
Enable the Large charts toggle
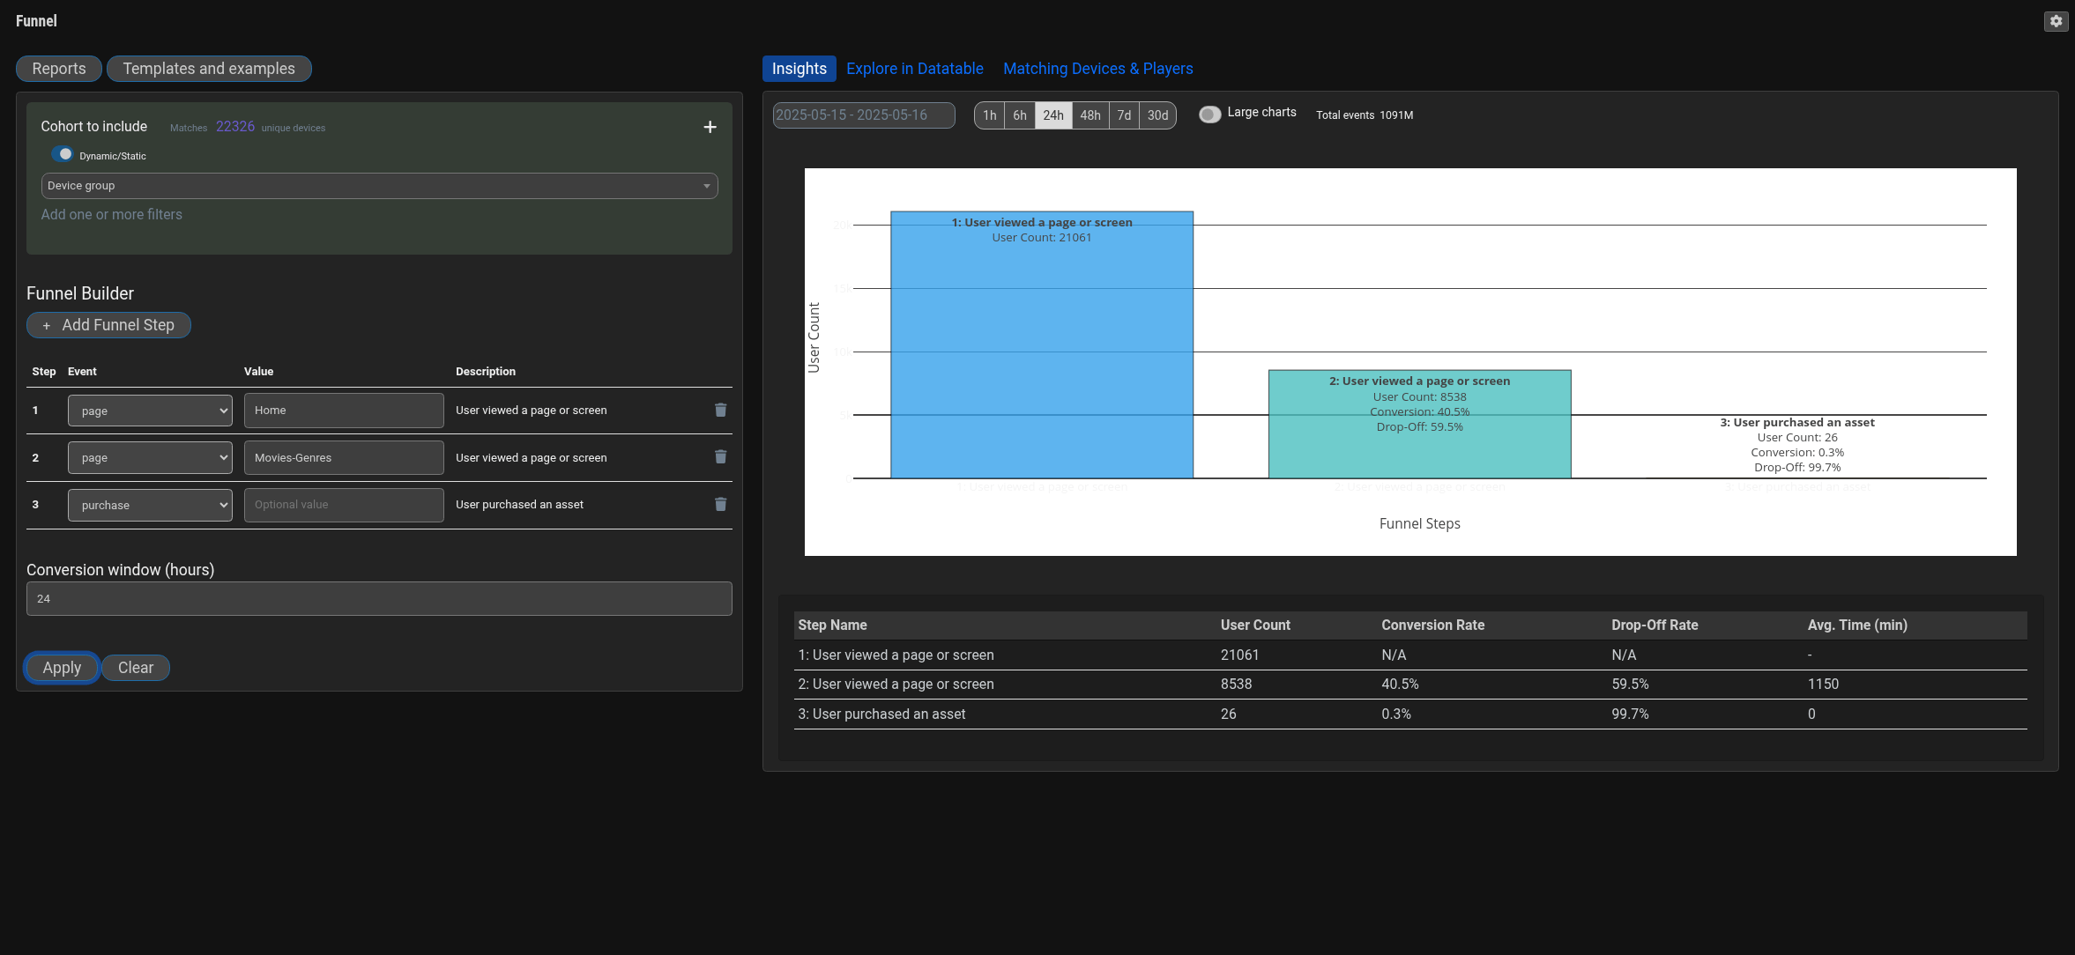[x=1209, y=115]
